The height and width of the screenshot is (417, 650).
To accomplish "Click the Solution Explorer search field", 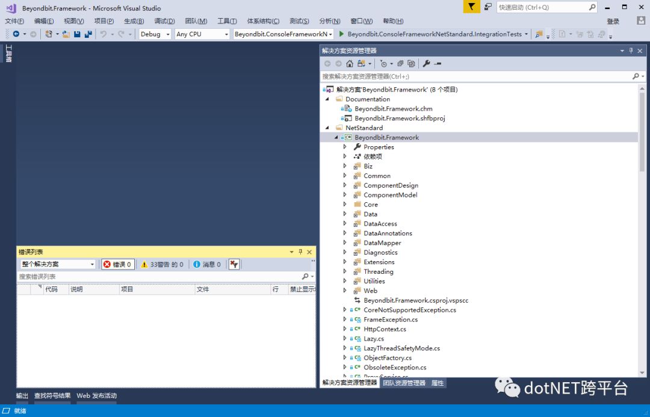I will tap(476, 76).
